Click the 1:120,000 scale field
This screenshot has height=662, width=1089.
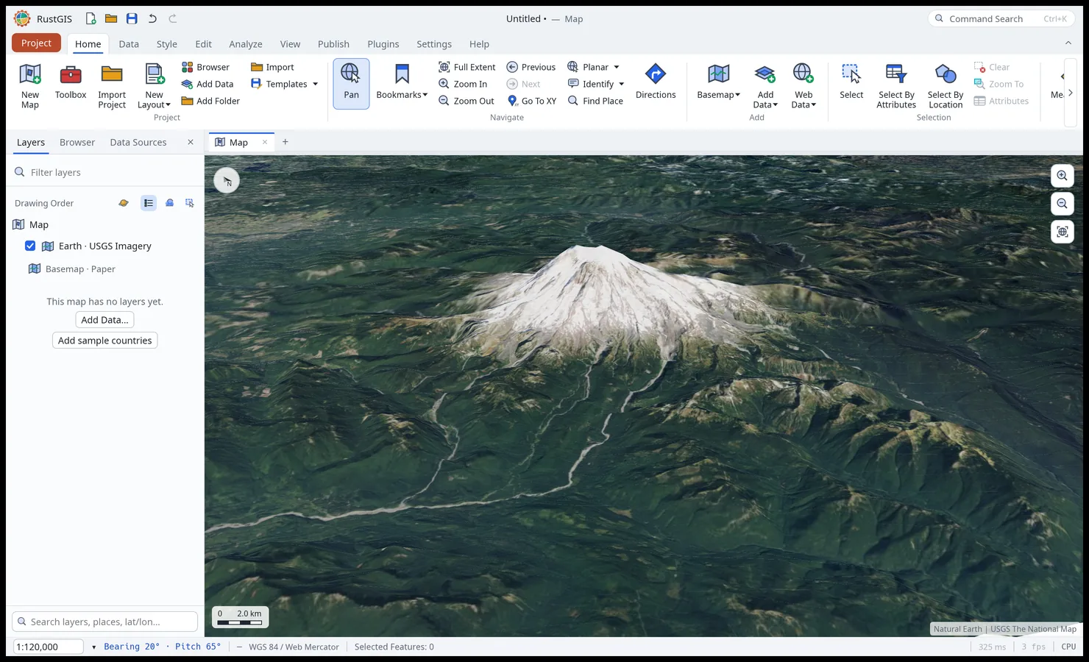click(x=49, y=647)
